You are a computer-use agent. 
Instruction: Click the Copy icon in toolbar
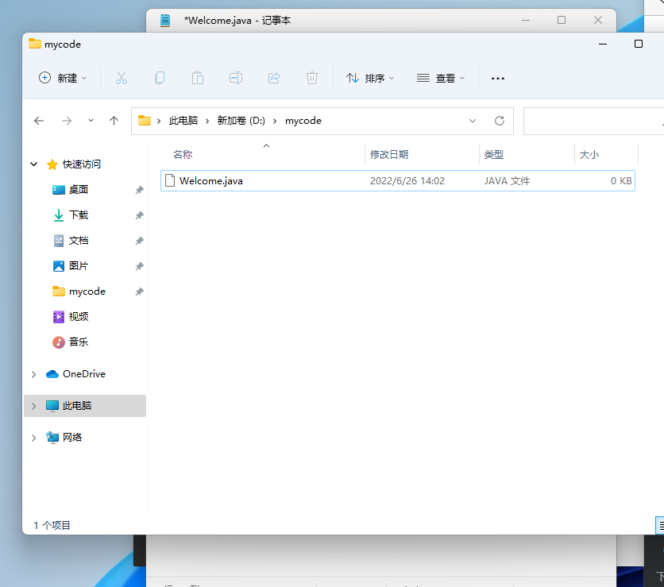coord(159,78)
